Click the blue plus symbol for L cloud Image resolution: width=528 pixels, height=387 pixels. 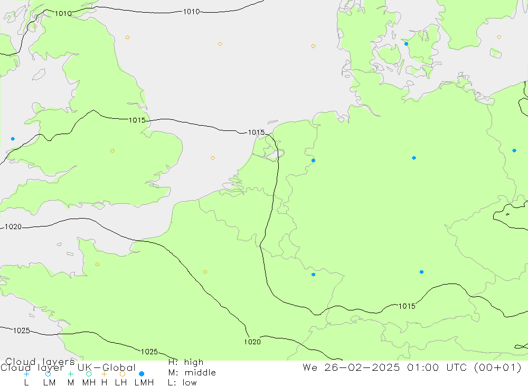coord(26,374)
